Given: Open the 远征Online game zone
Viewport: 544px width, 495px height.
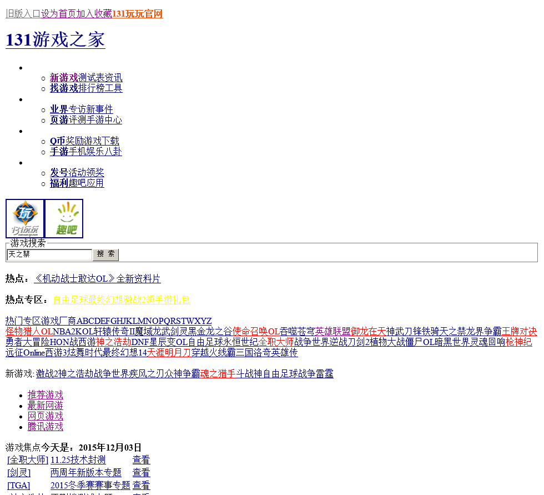Looking at the screenshot, I should point(26,353).
